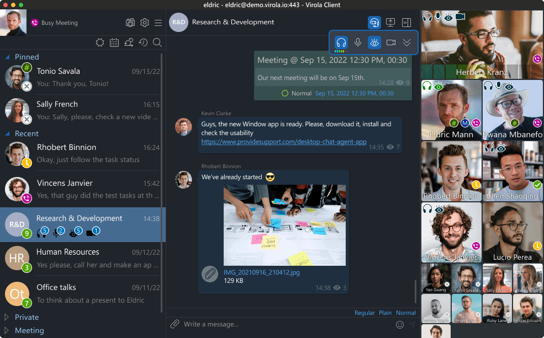Attach a file using the paperclip icon
Viewport: 544px width, 338px height.
point(175,324)
